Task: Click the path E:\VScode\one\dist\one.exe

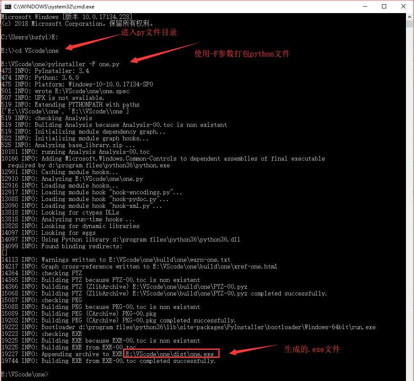Action: pyautogui.click(x=169, y=354)
